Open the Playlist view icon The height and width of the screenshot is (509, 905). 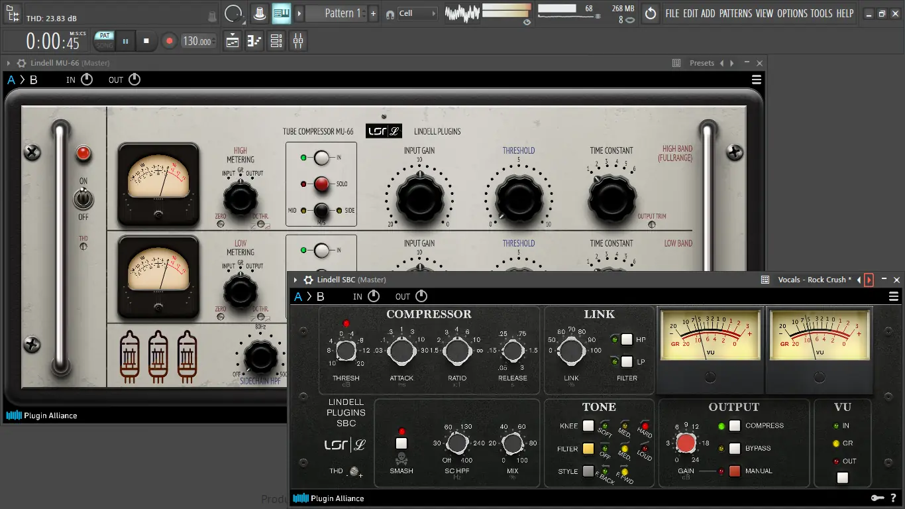(233, 41)
